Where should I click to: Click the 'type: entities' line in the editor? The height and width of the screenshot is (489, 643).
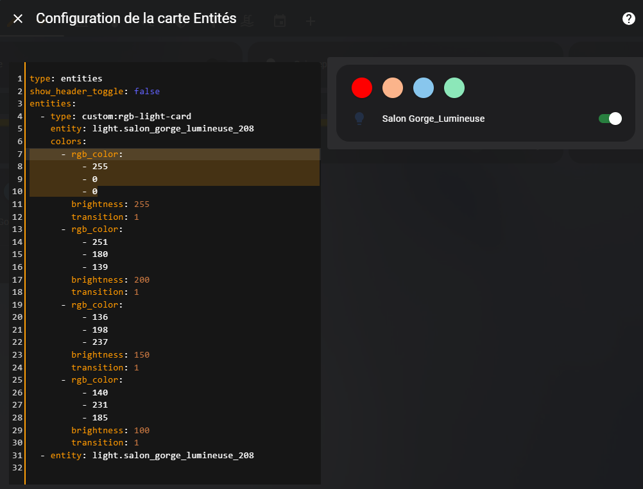(x=66, y=78)
